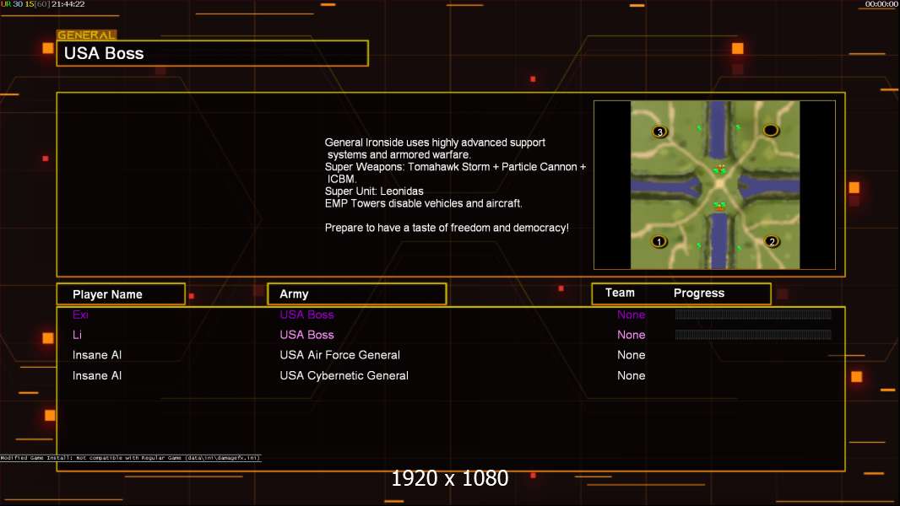
Task: Click the USA Boss title box
Action: coord(213,53)
